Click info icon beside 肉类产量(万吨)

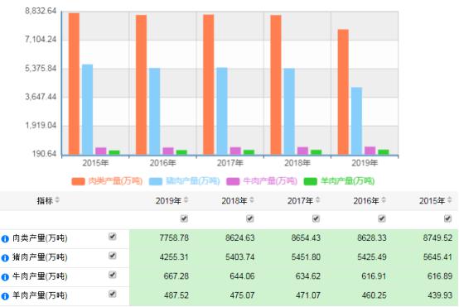tap(5, 239)
